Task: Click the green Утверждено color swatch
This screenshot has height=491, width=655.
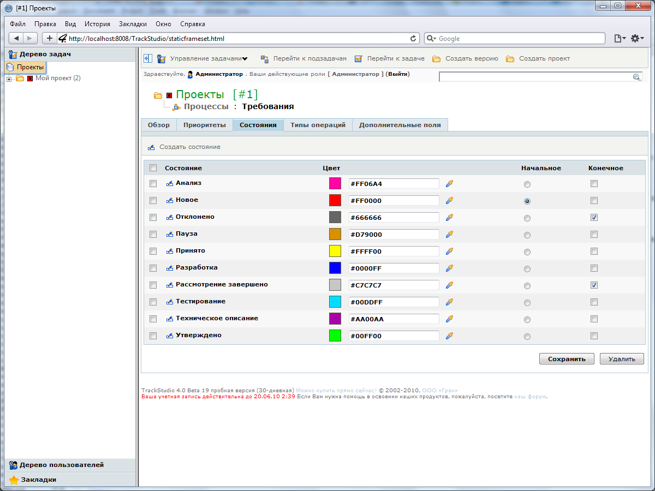Action: click(335, 336)
